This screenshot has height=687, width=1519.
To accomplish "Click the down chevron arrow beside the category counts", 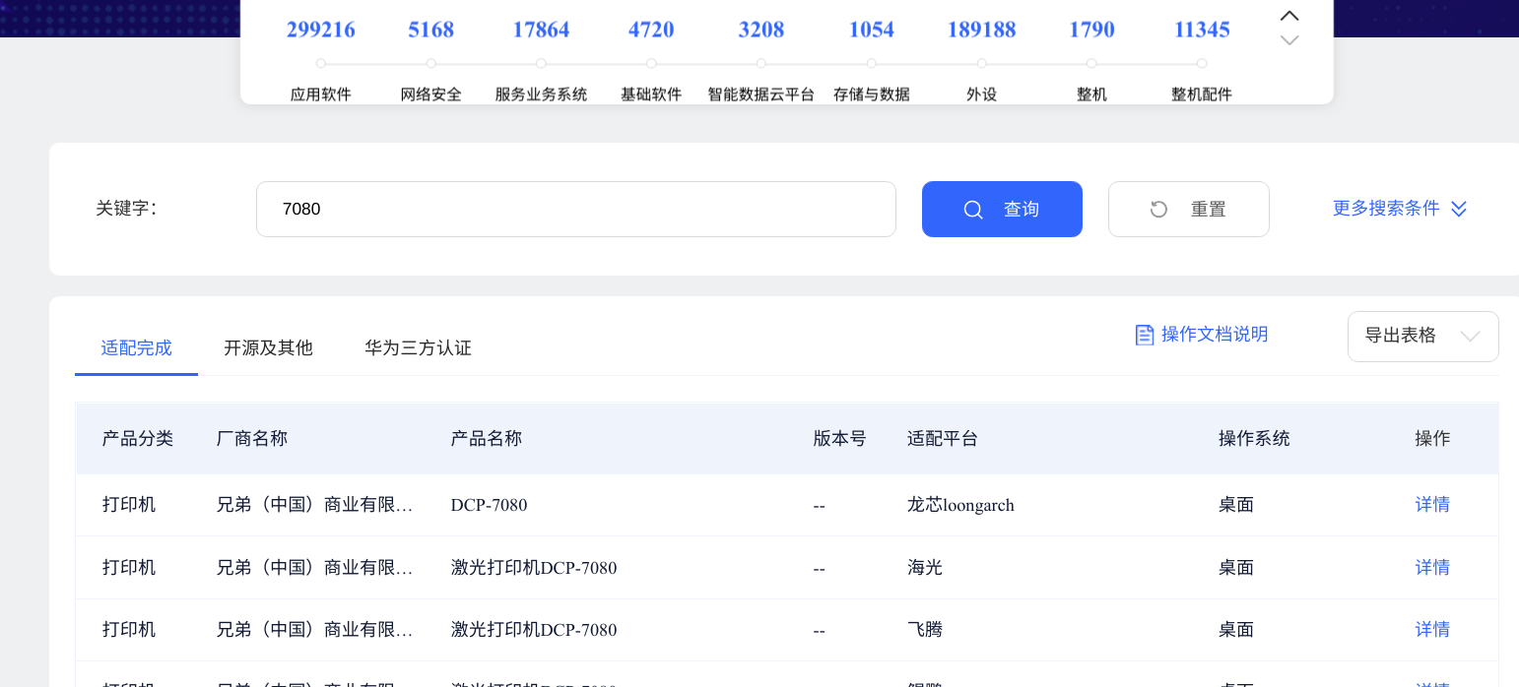I will point(1289,40).
